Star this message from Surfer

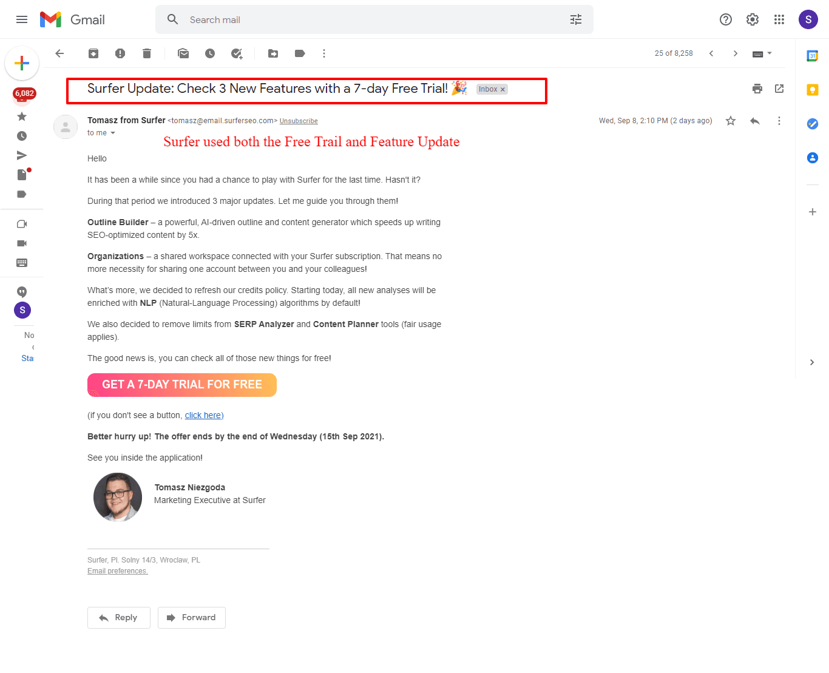tap(731, 121)
